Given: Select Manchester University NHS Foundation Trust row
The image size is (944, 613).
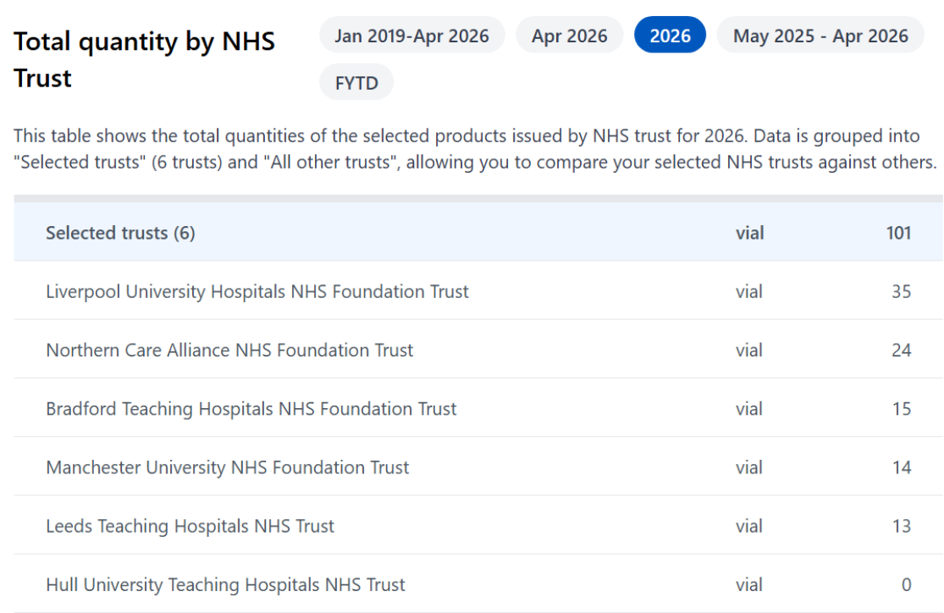Looking at the screenshot, I should 478,467.
